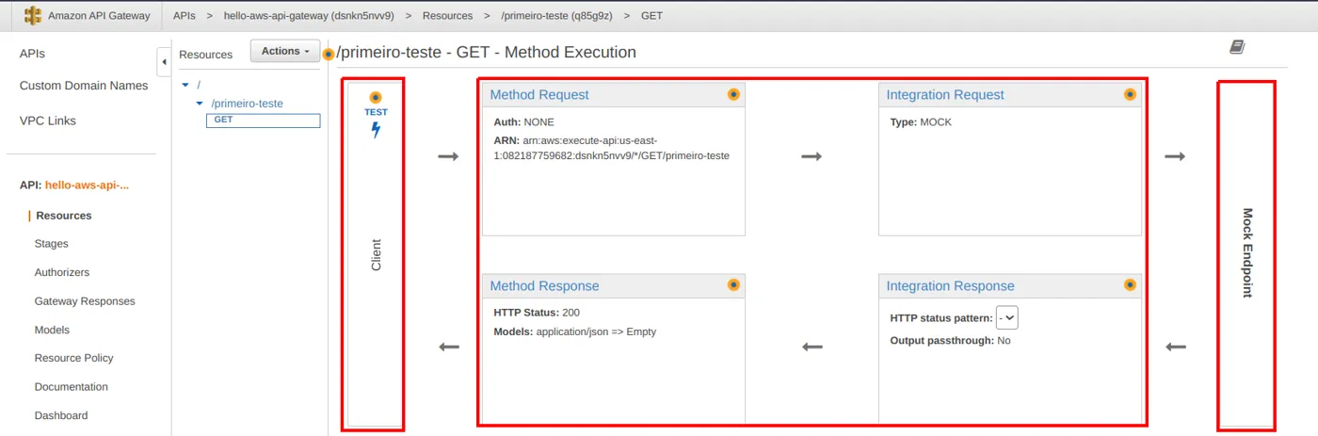Click the info dot beside the /primeiro-teste title
Image resolution: width=1318 pixels, height=436 pixels.
coord(328,54)
